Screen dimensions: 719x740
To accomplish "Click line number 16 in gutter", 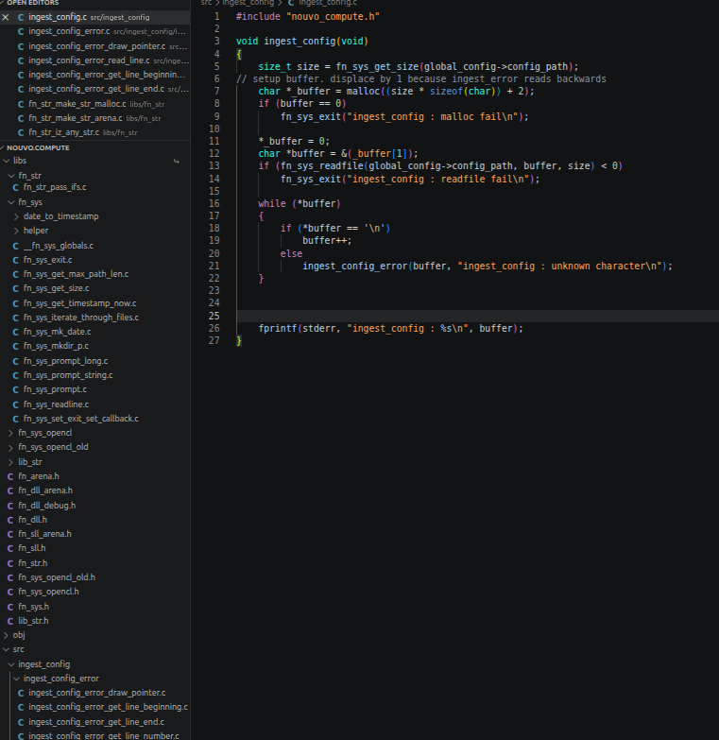I will point(214,203).
